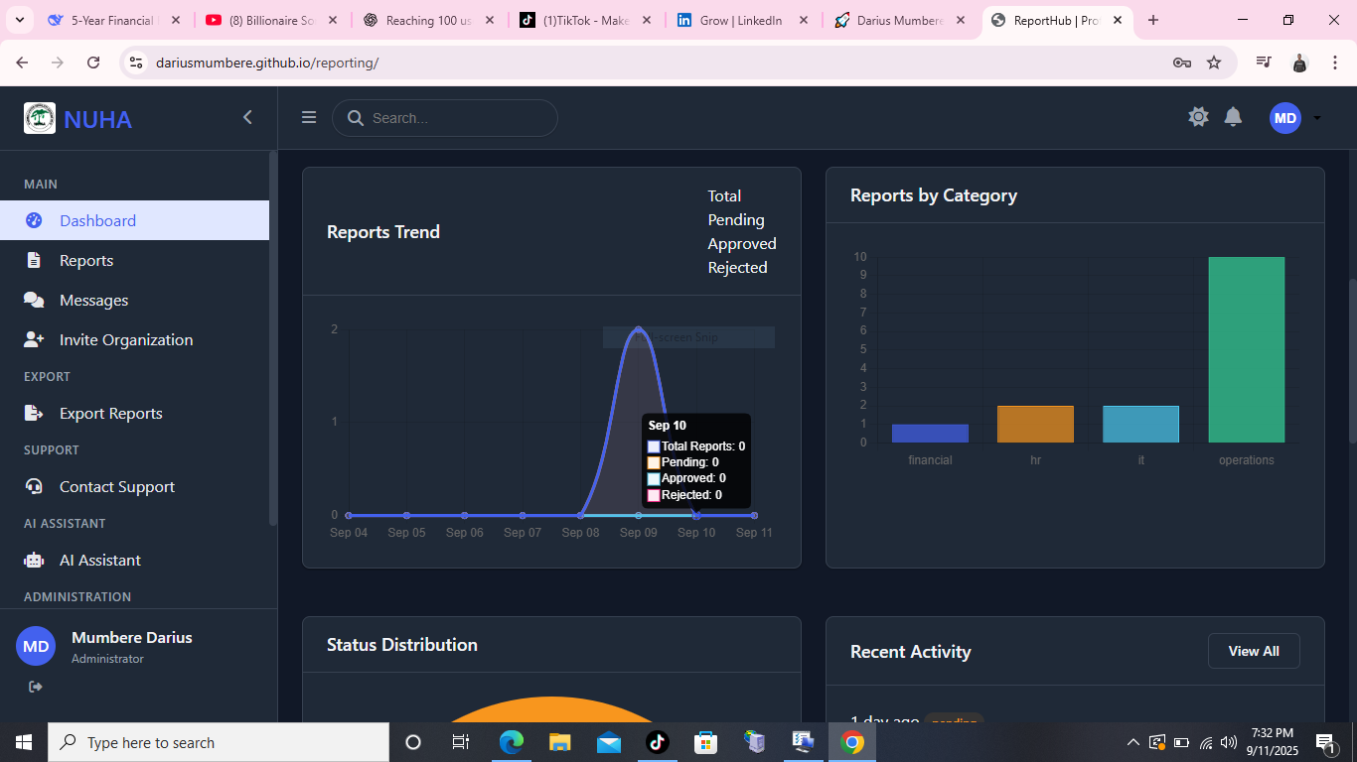Switch to the Darius Mumbere tab
This screenshot has height=762, width=1357.
pyautogui.click(x=900, y=20)
